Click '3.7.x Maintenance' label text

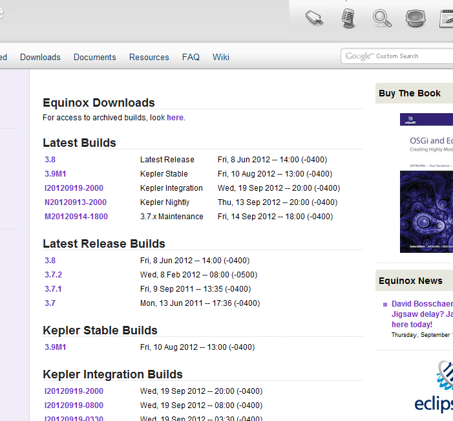tap(172, 217)
